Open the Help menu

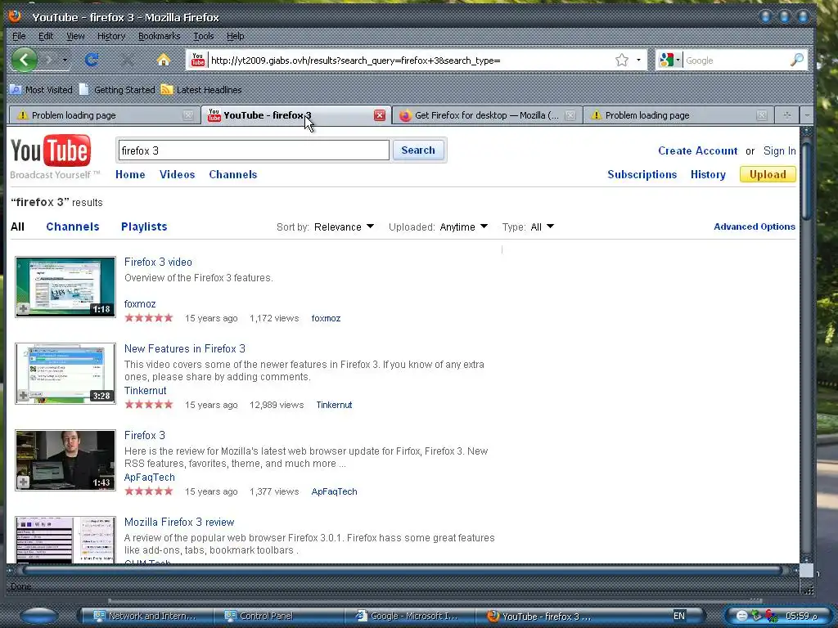click(x=235, y=36)
